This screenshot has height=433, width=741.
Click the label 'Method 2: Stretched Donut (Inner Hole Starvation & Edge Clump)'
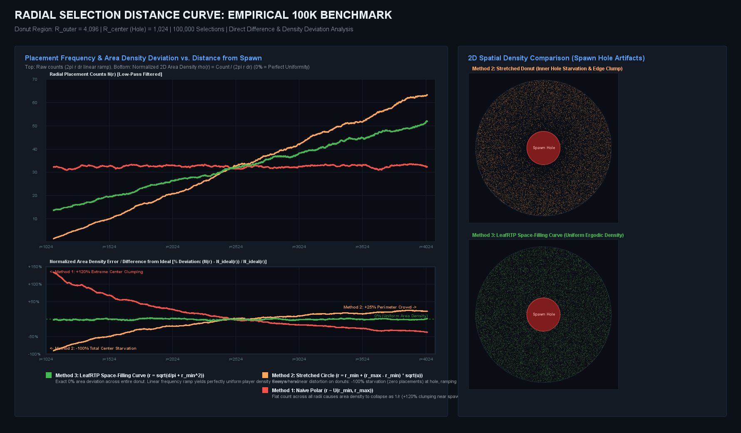pos(547,69)
